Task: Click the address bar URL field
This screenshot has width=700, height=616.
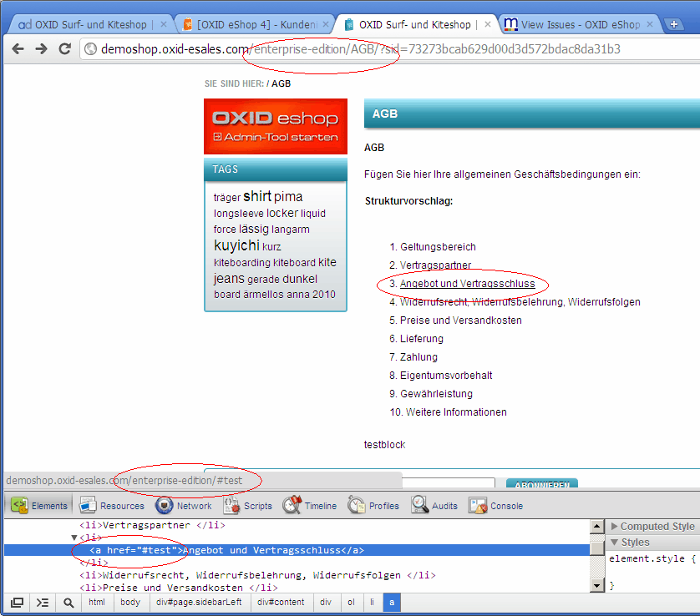Action: 360,49
